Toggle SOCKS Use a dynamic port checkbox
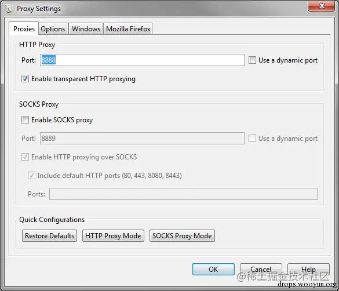Screen dimensions: 339x291 pos(252,139)
